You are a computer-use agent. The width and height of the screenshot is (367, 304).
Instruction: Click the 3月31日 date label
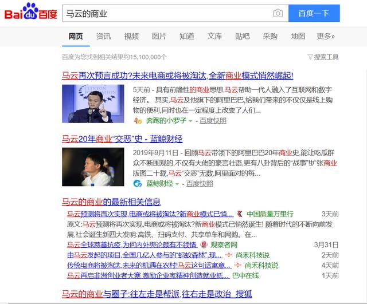[x=326, y=245]
